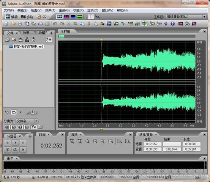
Task: Open the CD view button
Action: 42,17
